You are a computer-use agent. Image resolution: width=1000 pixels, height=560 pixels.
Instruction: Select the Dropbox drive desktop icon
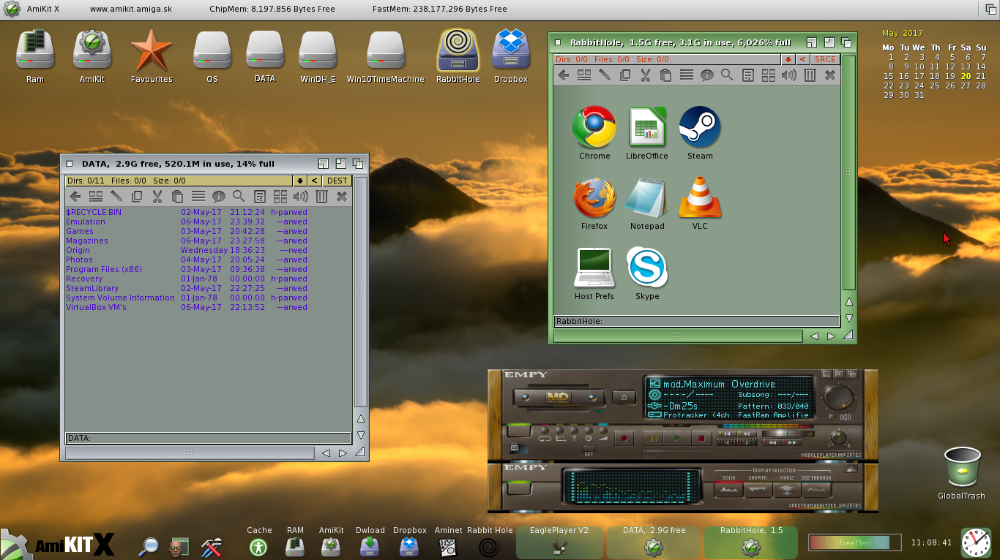[511, 50]
